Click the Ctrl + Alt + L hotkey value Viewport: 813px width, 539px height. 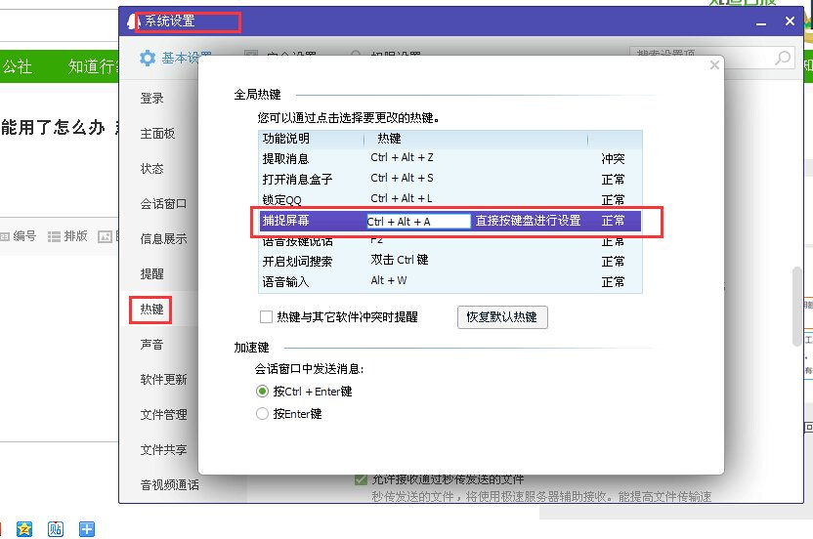(402, 198)
